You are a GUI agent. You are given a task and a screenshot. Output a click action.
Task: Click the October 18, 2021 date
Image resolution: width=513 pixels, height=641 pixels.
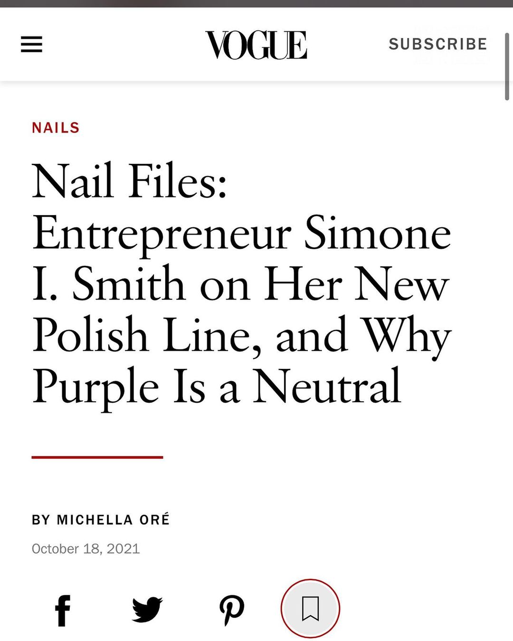85,549
